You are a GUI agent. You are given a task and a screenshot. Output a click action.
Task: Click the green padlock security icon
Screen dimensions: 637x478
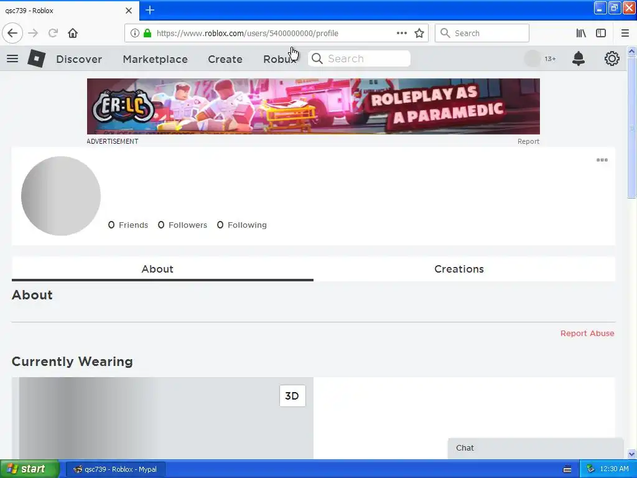click(147, 34)
